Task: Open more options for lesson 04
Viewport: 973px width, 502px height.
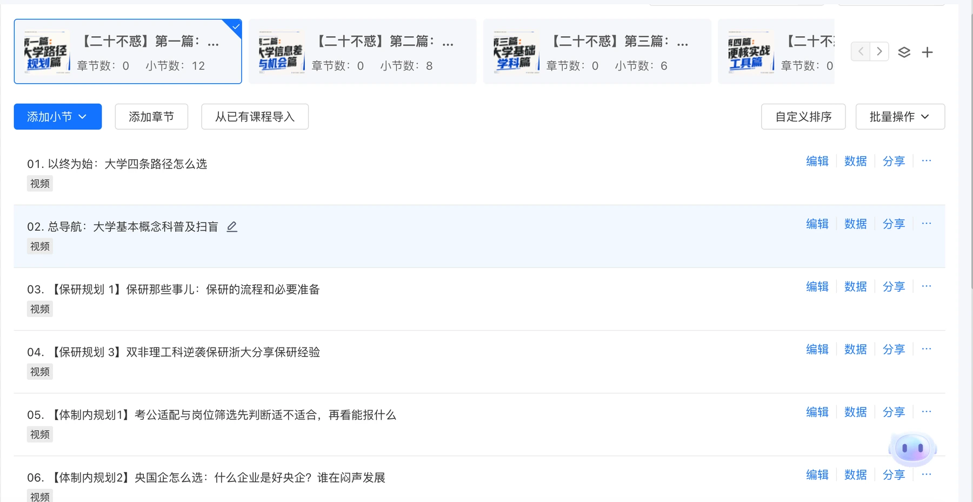Action: 927,349
